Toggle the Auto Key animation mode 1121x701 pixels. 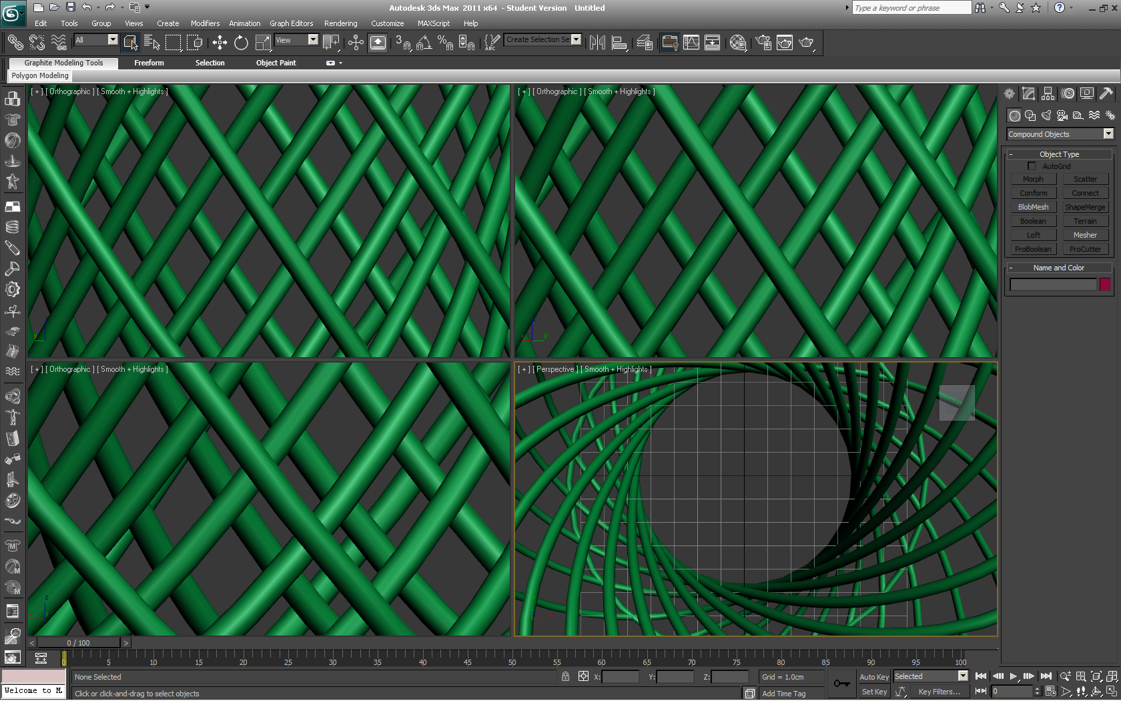(874, 677)
